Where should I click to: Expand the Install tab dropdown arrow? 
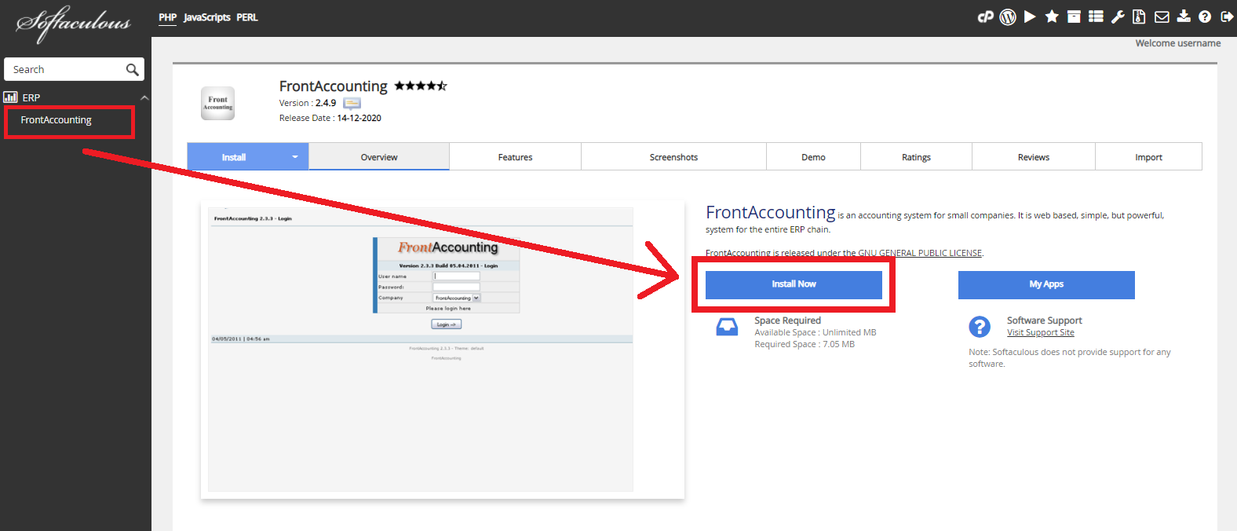[x=295, y=157]
